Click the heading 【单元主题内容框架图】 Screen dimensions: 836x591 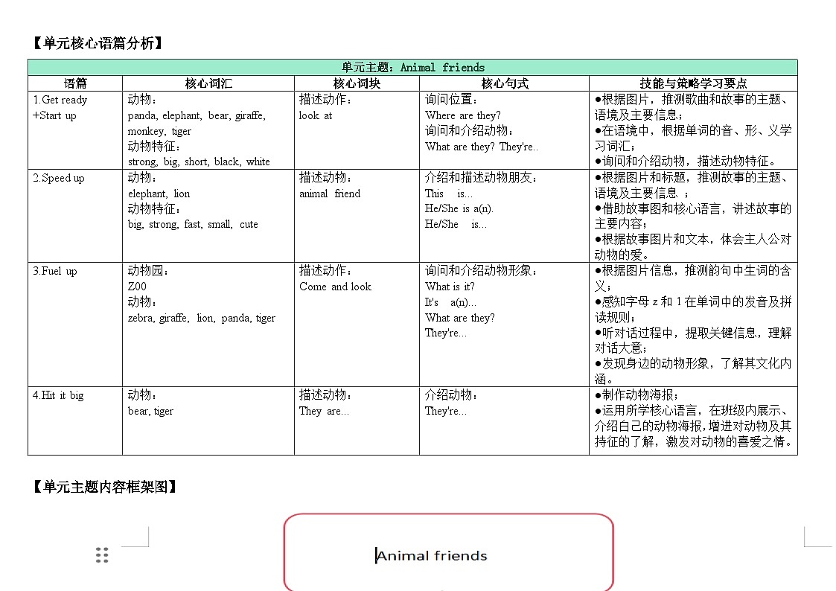(104, 487)
